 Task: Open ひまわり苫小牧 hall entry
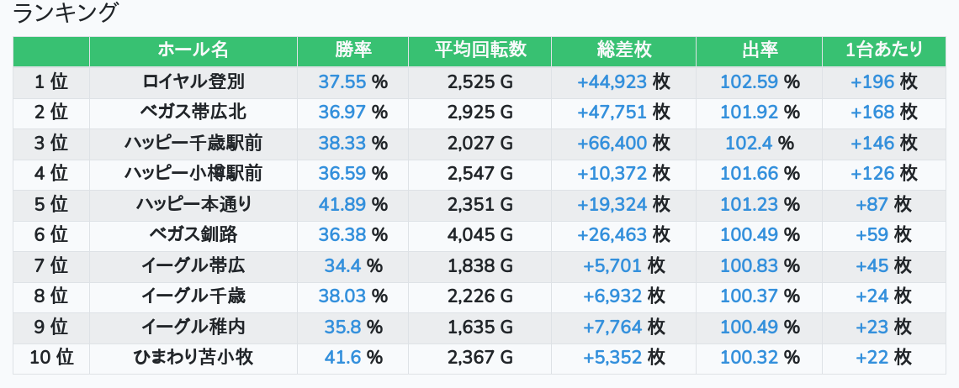point(193,358)
